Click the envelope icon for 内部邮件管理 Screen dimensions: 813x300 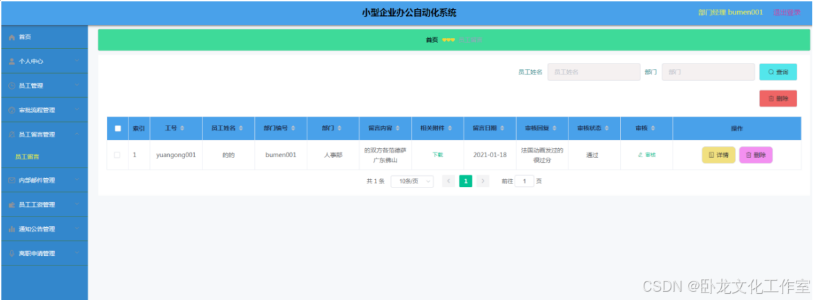12,181
